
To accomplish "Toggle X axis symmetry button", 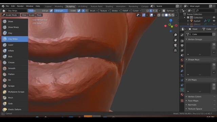I will coord(151,11).
